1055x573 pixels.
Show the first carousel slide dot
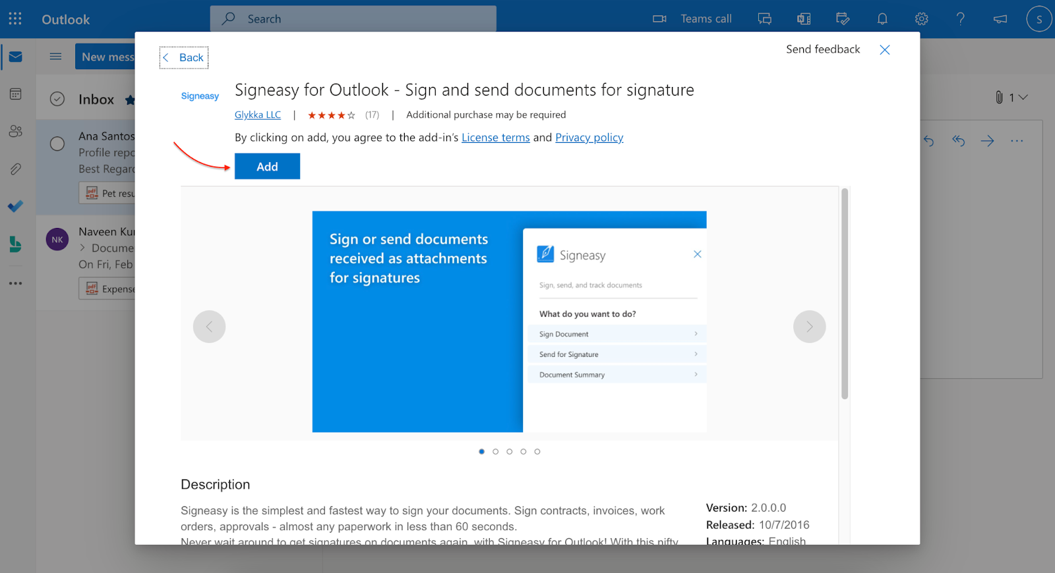pyautogui.click(x=482, y=452)
